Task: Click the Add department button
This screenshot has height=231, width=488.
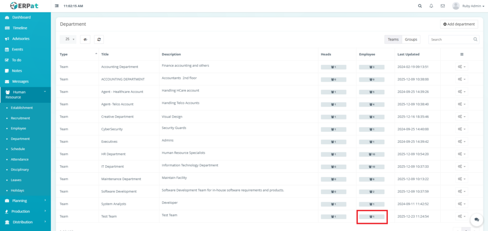Action: point(459,24)
